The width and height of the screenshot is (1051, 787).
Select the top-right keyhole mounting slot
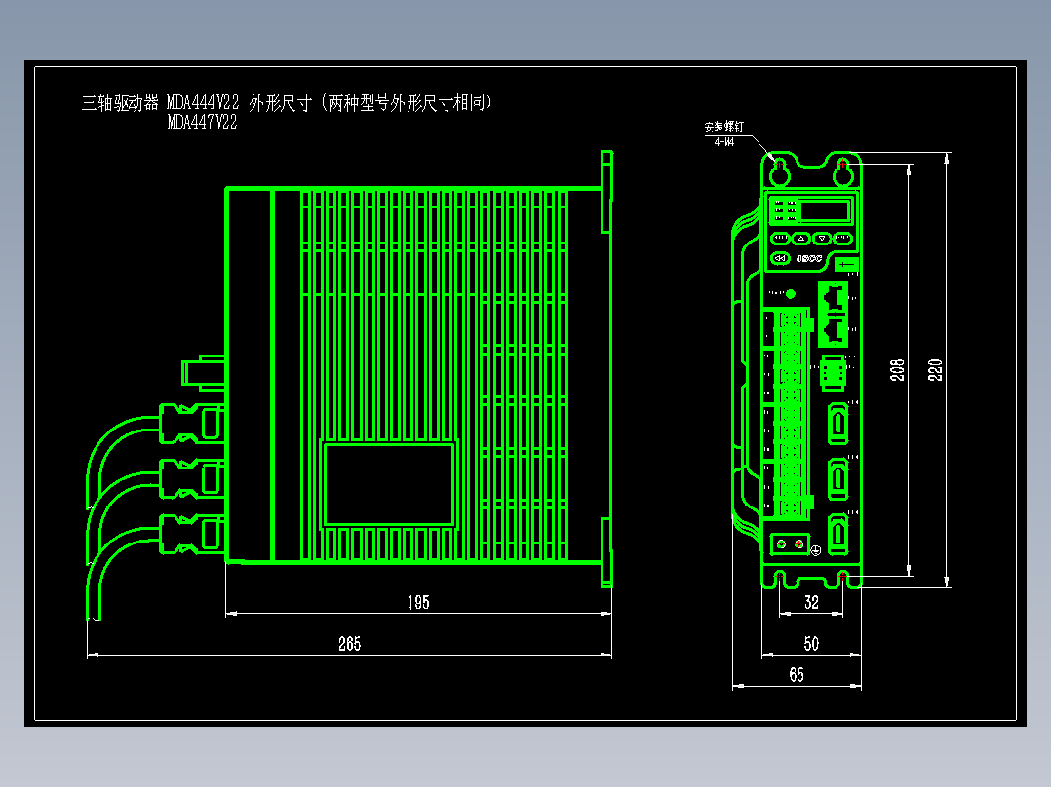coord(843,171)
